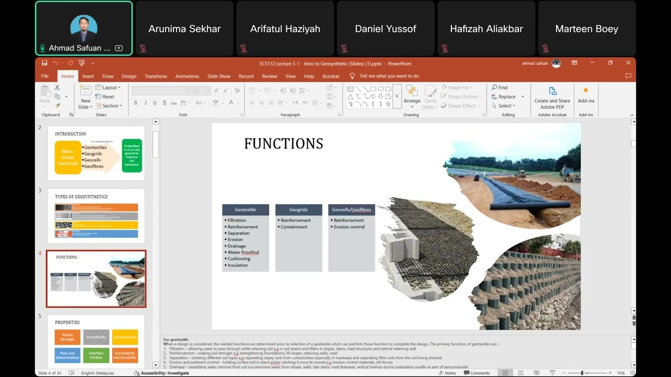Switch to the Design tab
This screenshot has height=377, width=671.
pyautogui.click(x=129, y=76)
